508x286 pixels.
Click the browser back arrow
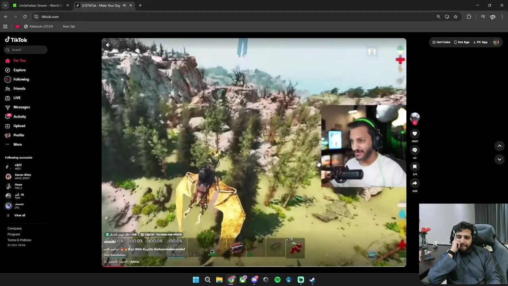click(x=6, y=17)
